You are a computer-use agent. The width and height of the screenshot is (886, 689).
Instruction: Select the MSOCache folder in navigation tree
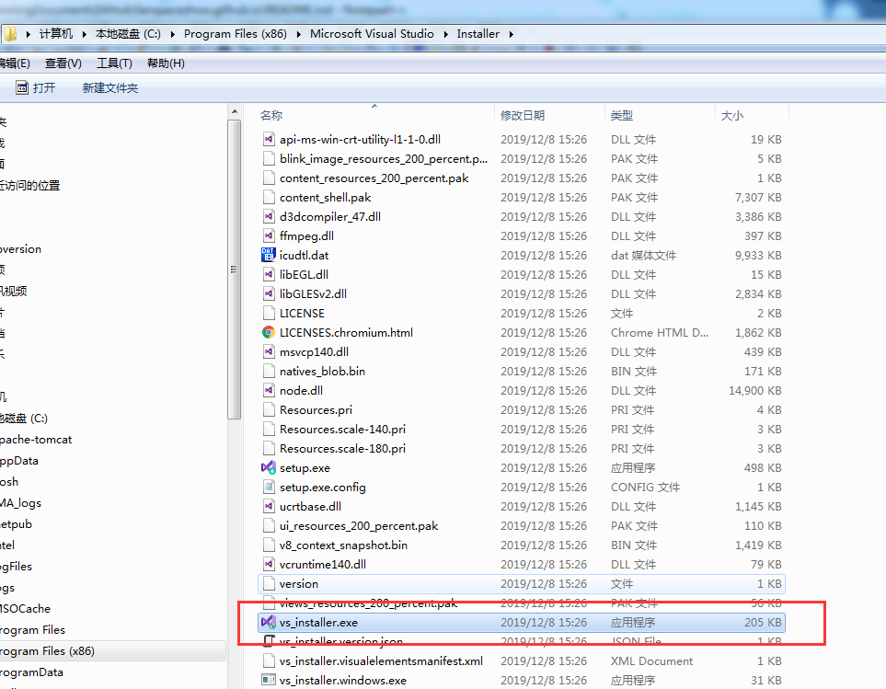coord(26,609)
